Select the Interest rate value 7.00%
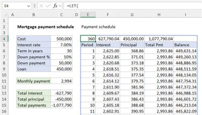The image size is (202, 115). (61, 45)
